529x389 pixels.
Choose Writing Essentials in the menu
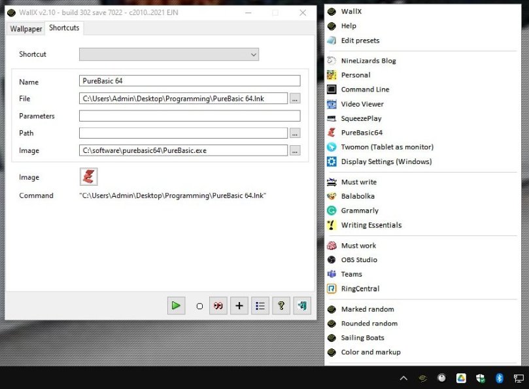(x=422, y=225)
